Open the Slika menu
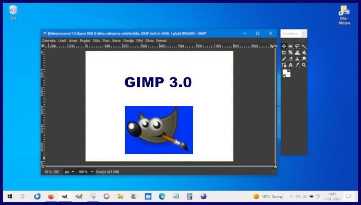The width and height of the screenshot is (361, 205). coord(96,40)
